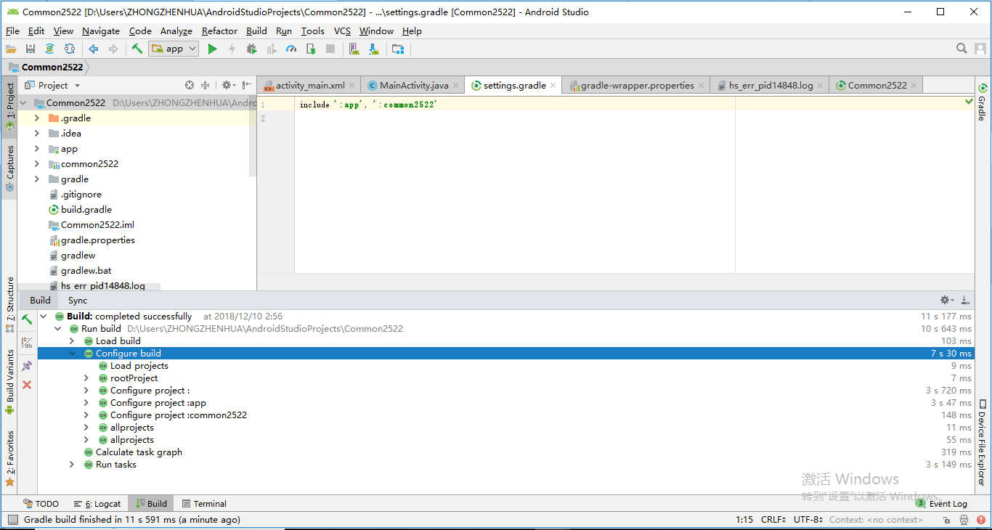Click the Collapse All icon in Project panel
The height and width of the screenshot is (530, 992).
(205, 85)
